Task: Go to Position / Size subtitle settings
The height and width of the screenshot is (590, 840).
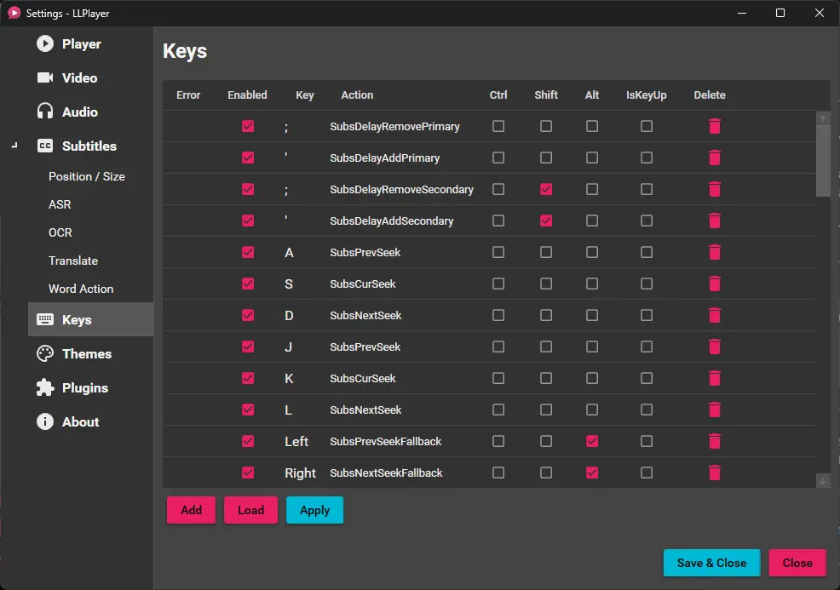Action: pyautogui.click(x=87, y=177)
